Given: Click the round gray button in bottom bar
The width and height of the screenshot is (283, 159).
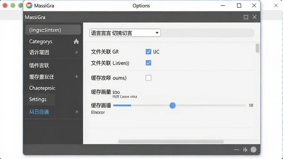Looking at the screenshot, I should (x=253, y=149).
